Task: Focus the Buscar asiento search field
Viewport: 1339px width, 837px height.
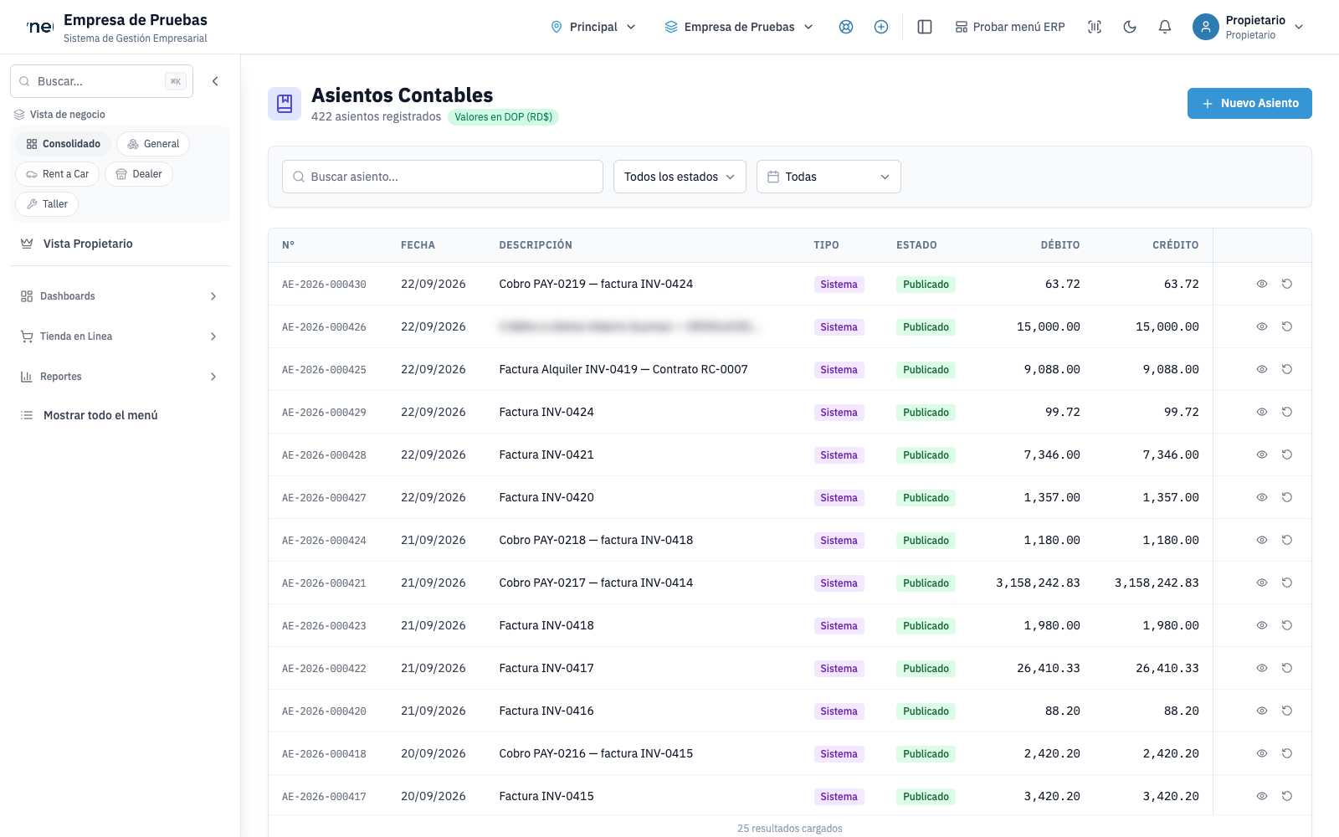Action: [x=443, y=177]
